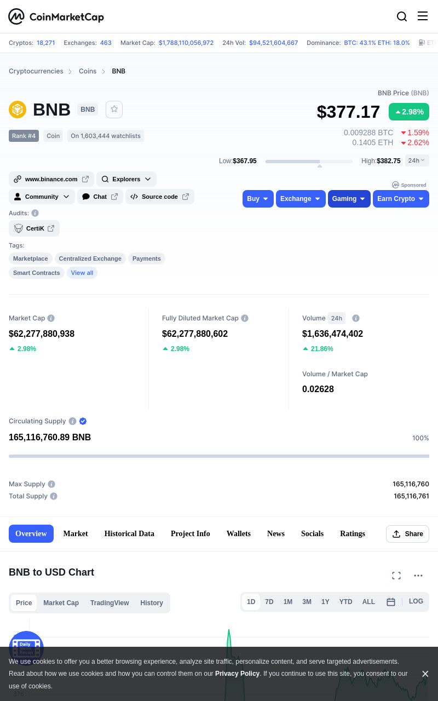Switch to the Wallets tab
This screenshot has height=701, width=438.
pos(239,534)
